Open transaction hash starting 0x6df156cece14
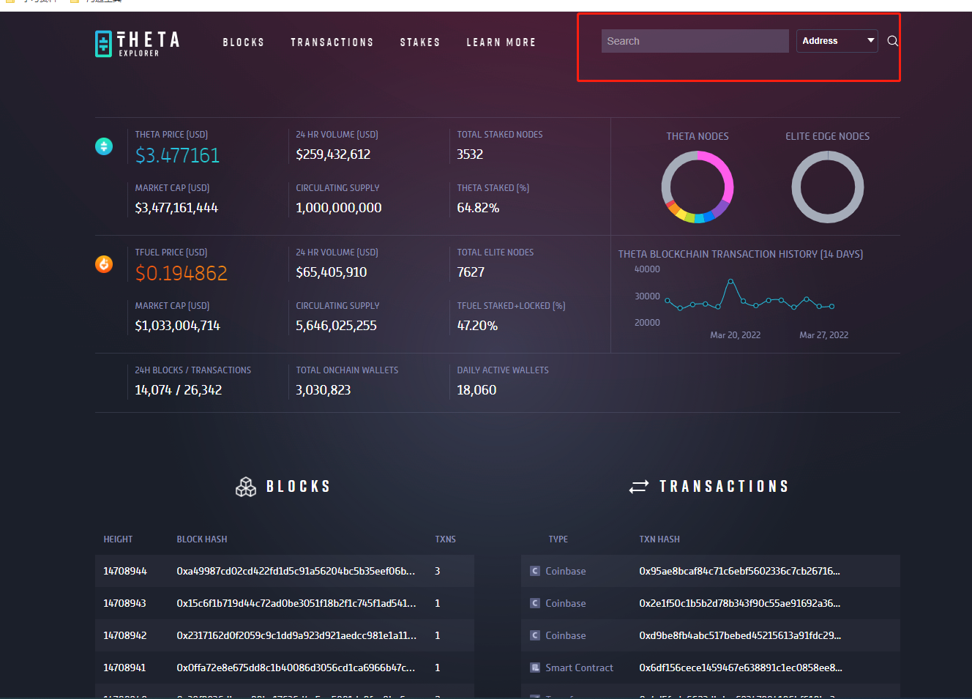The image size is (972, 699). [740, 668]
